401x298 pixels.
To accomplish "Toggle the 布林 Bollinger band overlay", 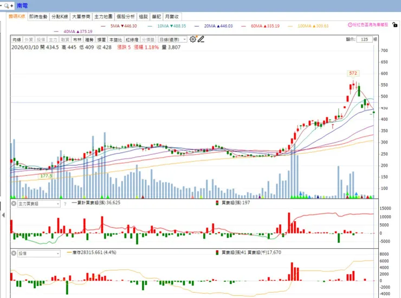I will tap(77, 40).
